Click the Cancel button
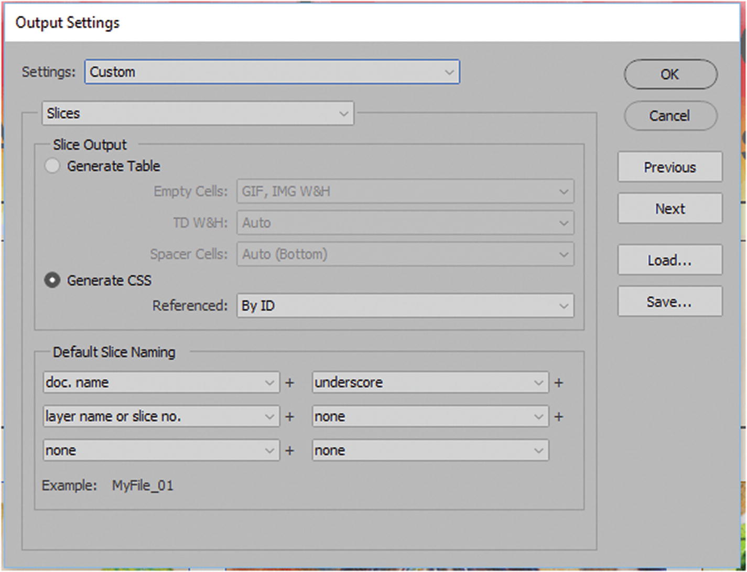This screenshot has height=572, width=747. point(670,115)
